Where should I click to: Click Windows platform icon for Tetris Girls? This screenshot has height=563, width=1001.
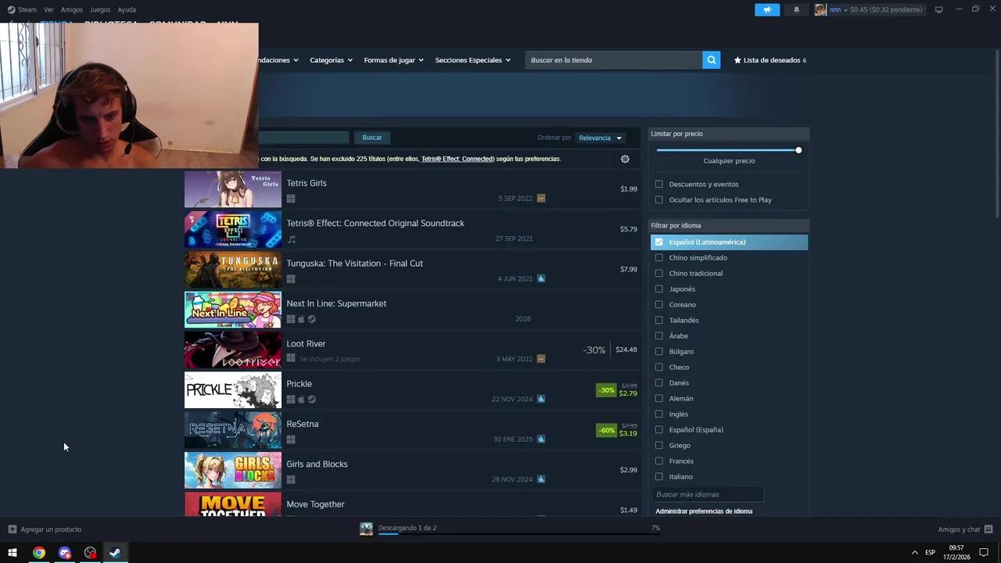[291, 199]
